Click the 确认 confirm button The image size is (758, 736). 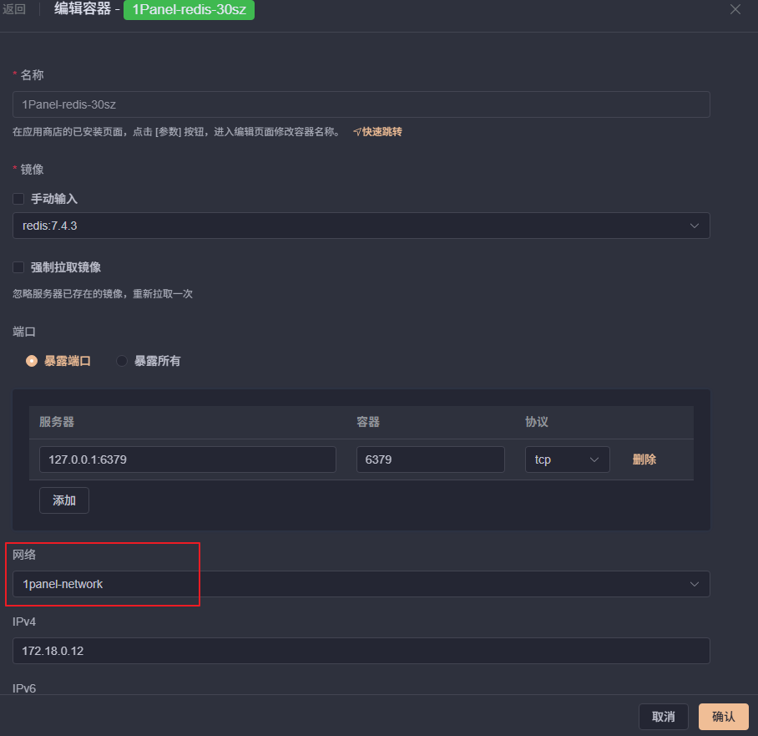(723, 716)
